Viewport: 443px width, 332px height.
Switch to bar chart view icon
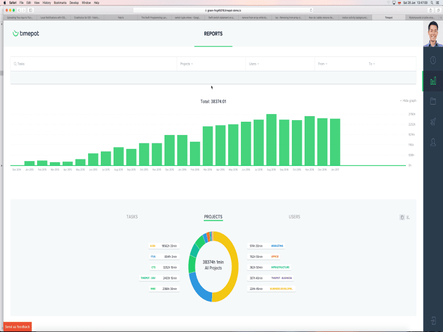pyautogui.click(x=408, y=217)
